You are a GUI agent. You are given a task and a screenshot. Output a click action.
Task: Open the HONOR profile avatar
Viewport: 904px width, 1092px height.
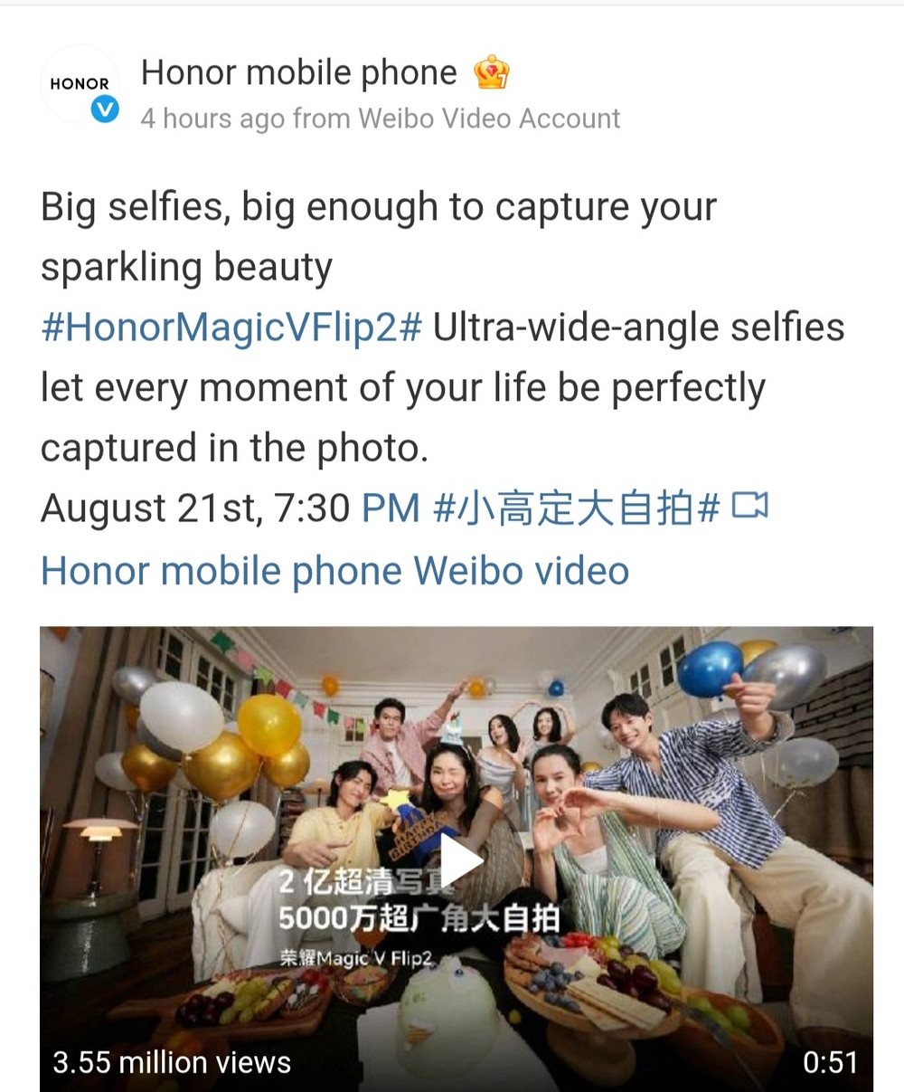[80, 84]
